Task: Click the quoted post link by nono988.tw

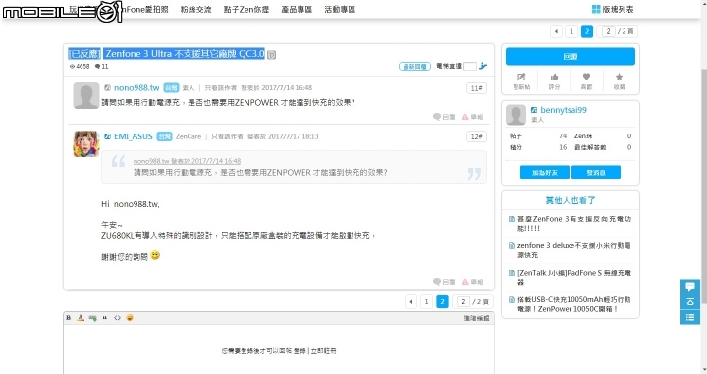Action: (x=188, y=161)
